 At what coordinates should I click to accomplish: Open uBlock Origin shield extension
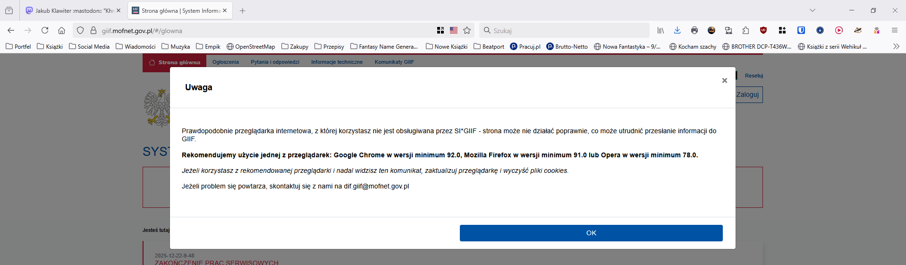763,30
